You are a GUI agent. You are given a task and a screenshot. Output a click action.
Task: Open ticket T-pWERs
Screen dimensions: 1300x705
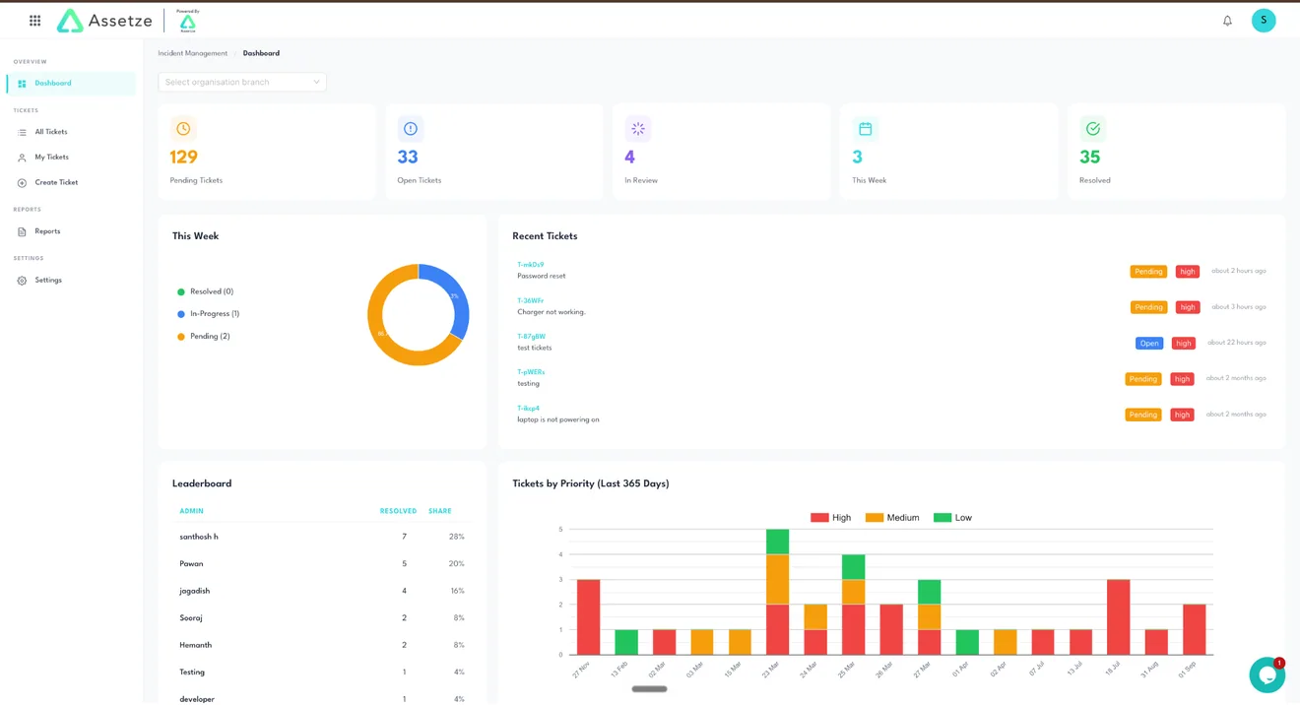click(531, 372)
